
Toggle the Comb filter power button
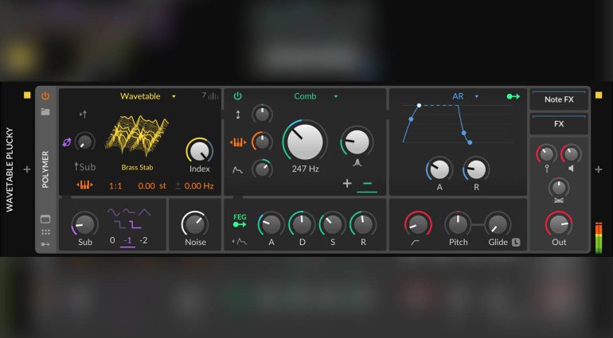[x=237, y=96]
